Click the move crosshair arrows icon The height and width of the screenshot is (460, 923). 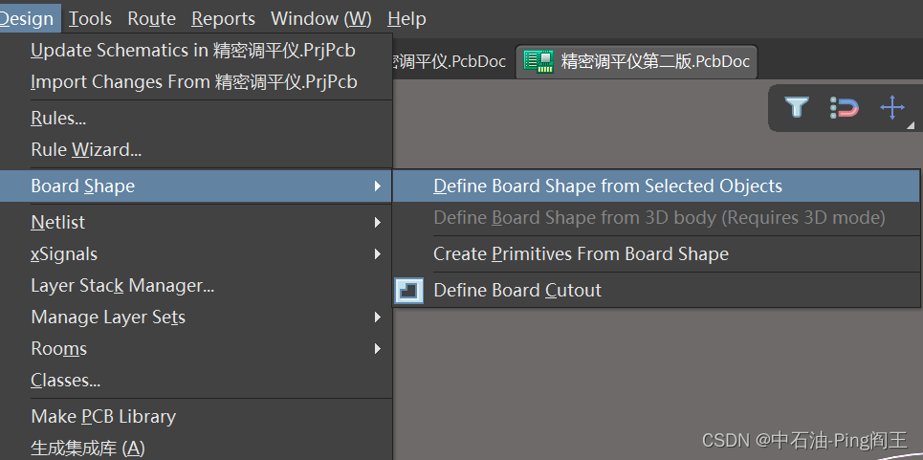[891, 107]
